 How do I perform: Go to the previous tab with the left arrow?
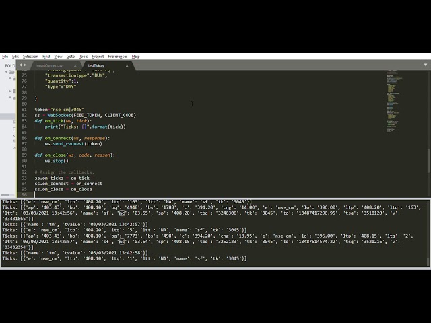point(20,65)
